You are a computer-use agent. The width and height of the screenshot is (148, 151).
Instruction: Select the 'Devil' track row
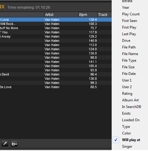coord(56,74)
